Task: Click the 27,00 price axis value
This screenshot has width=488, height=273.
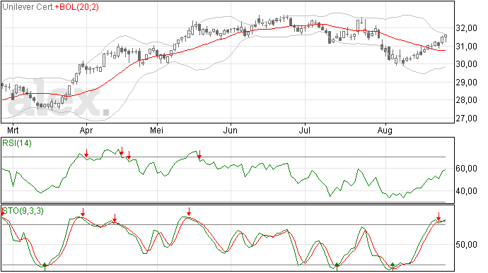Action: [x=466, y=118]
